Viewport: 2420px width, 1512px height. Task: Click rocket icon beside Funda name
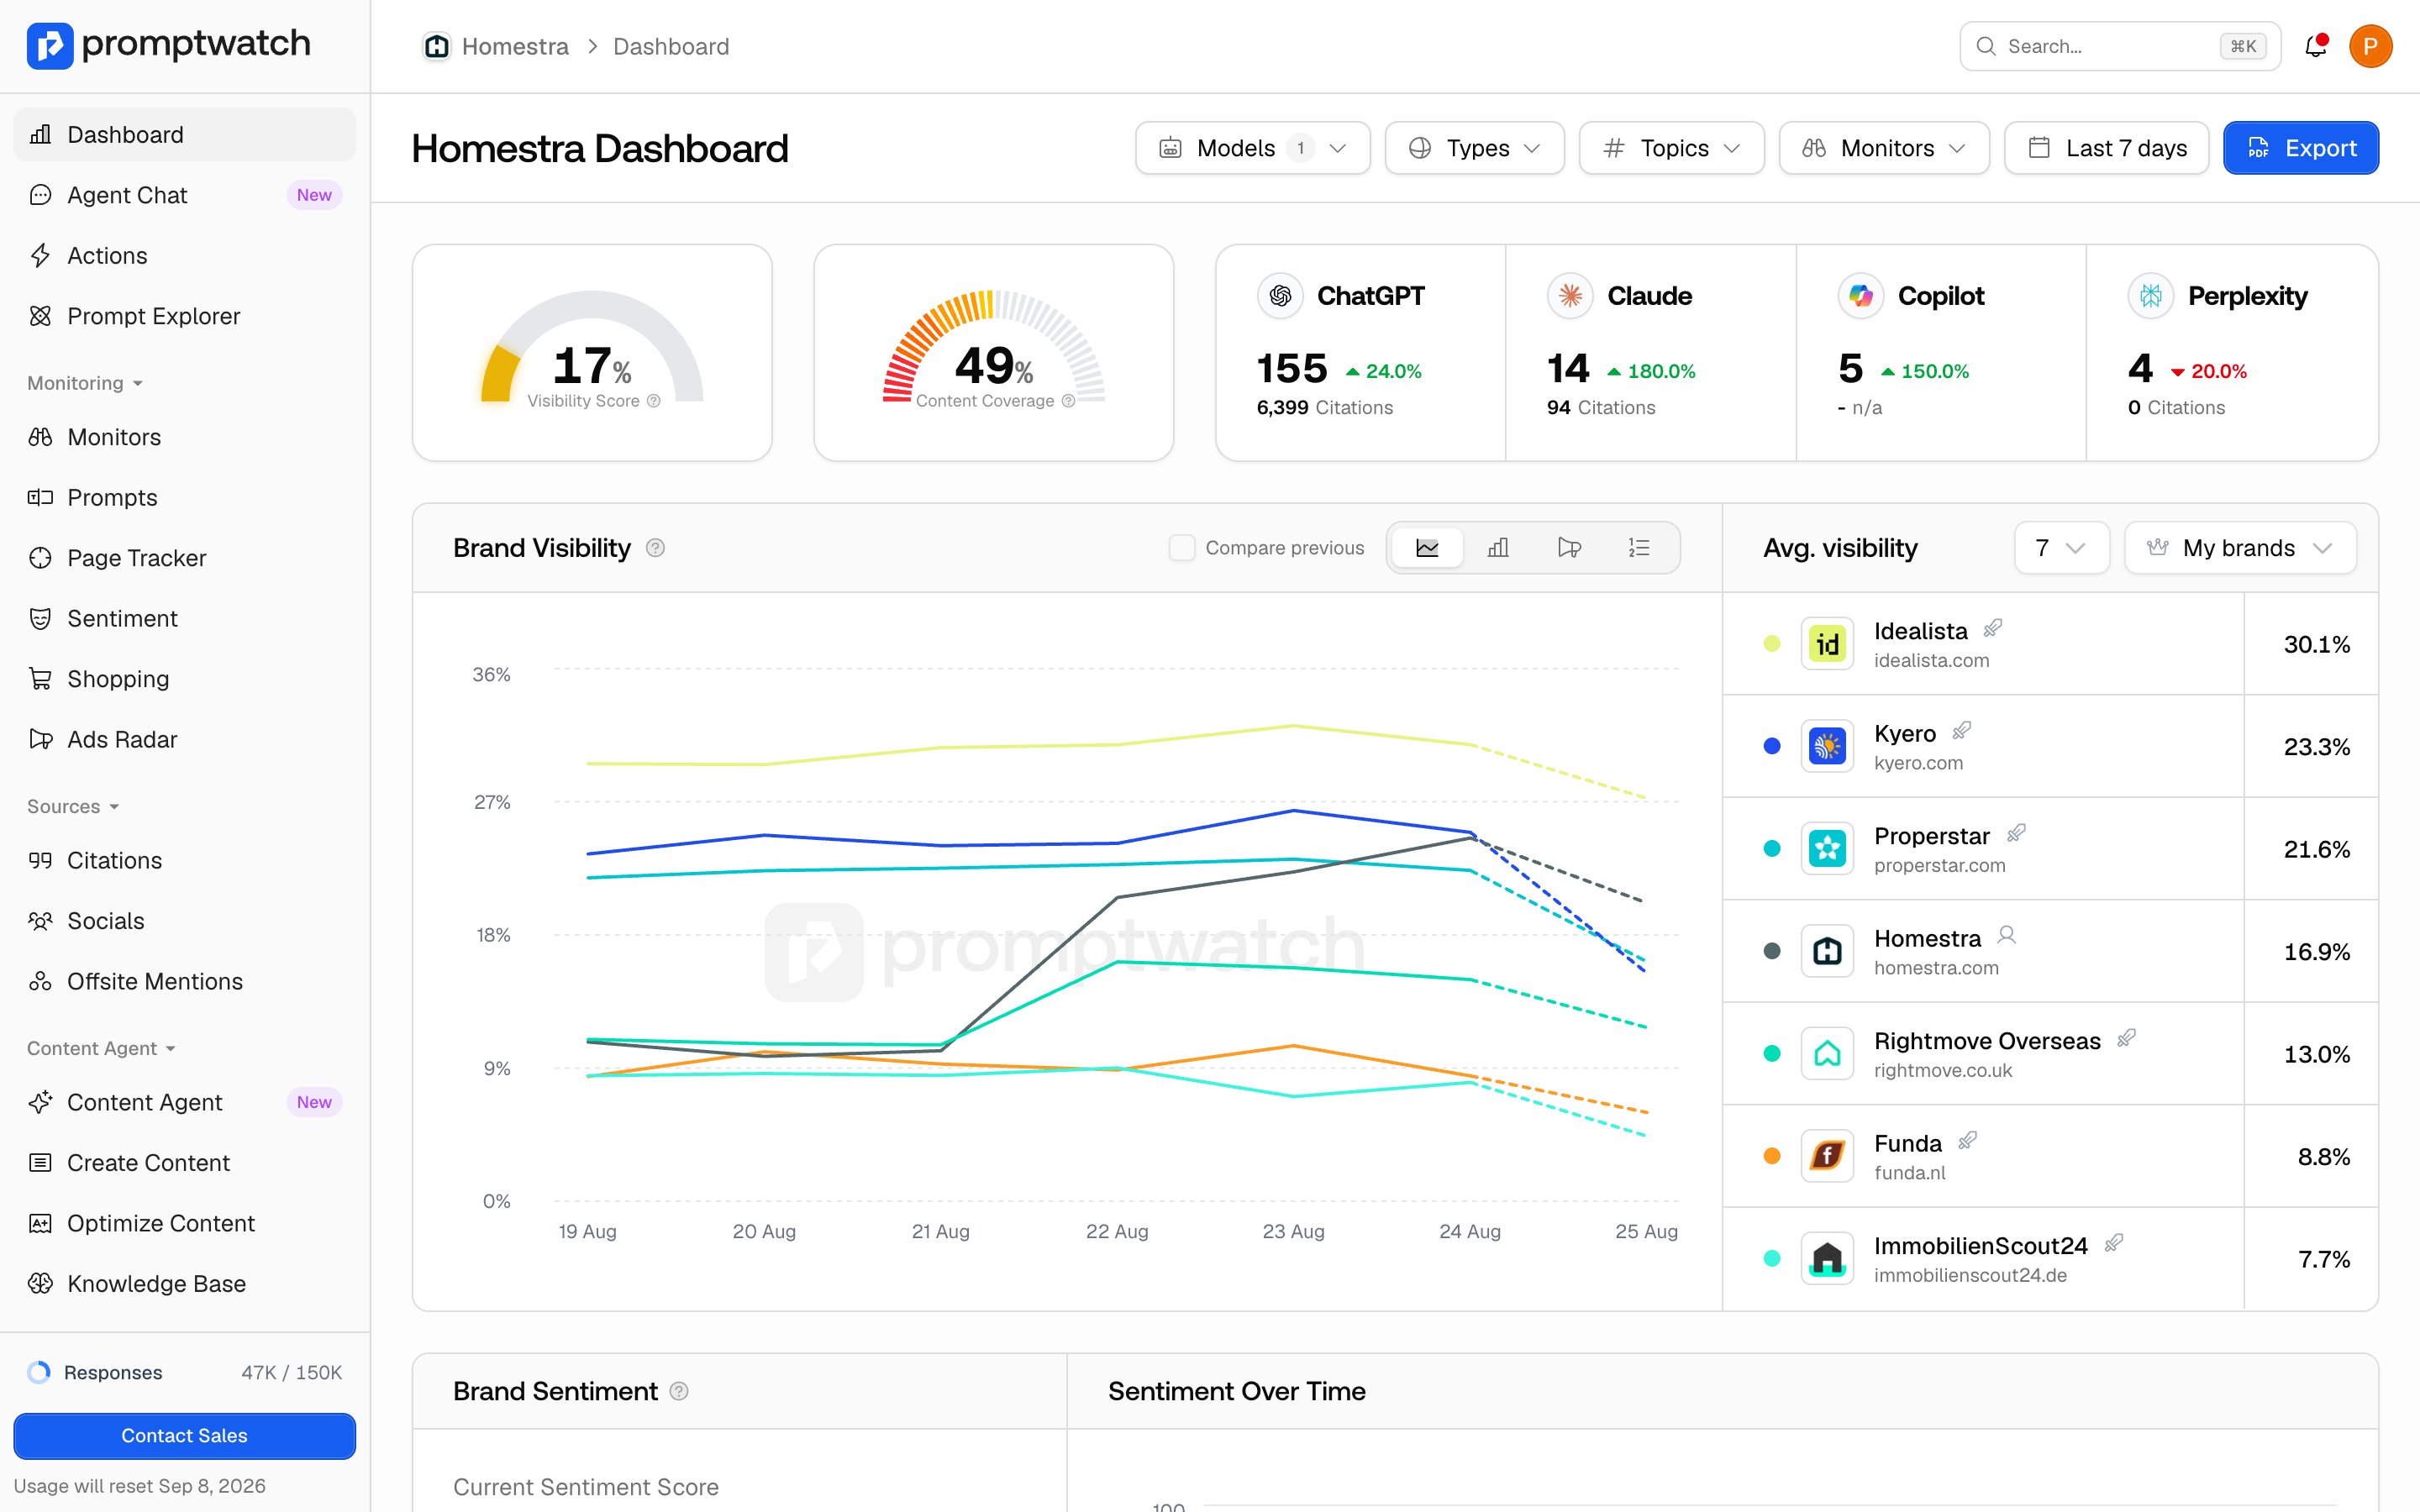click(x=1967, y=1141)
